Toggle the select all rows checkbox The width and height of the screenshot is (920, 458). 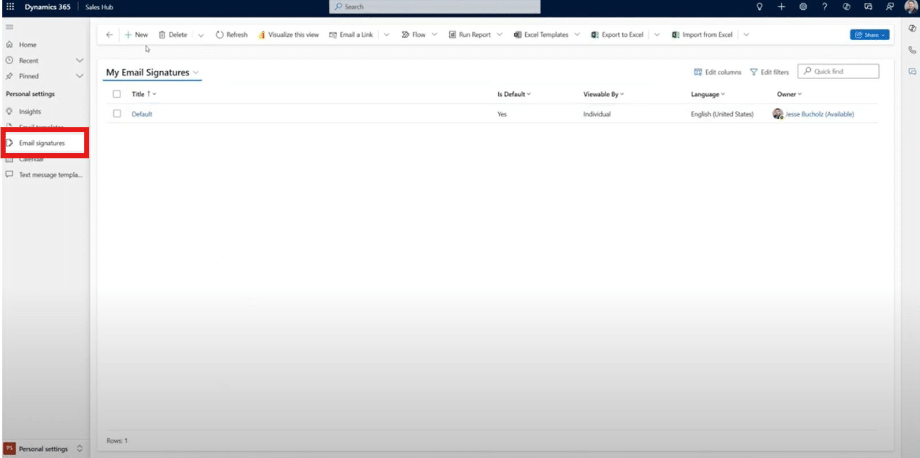point(117,94)
